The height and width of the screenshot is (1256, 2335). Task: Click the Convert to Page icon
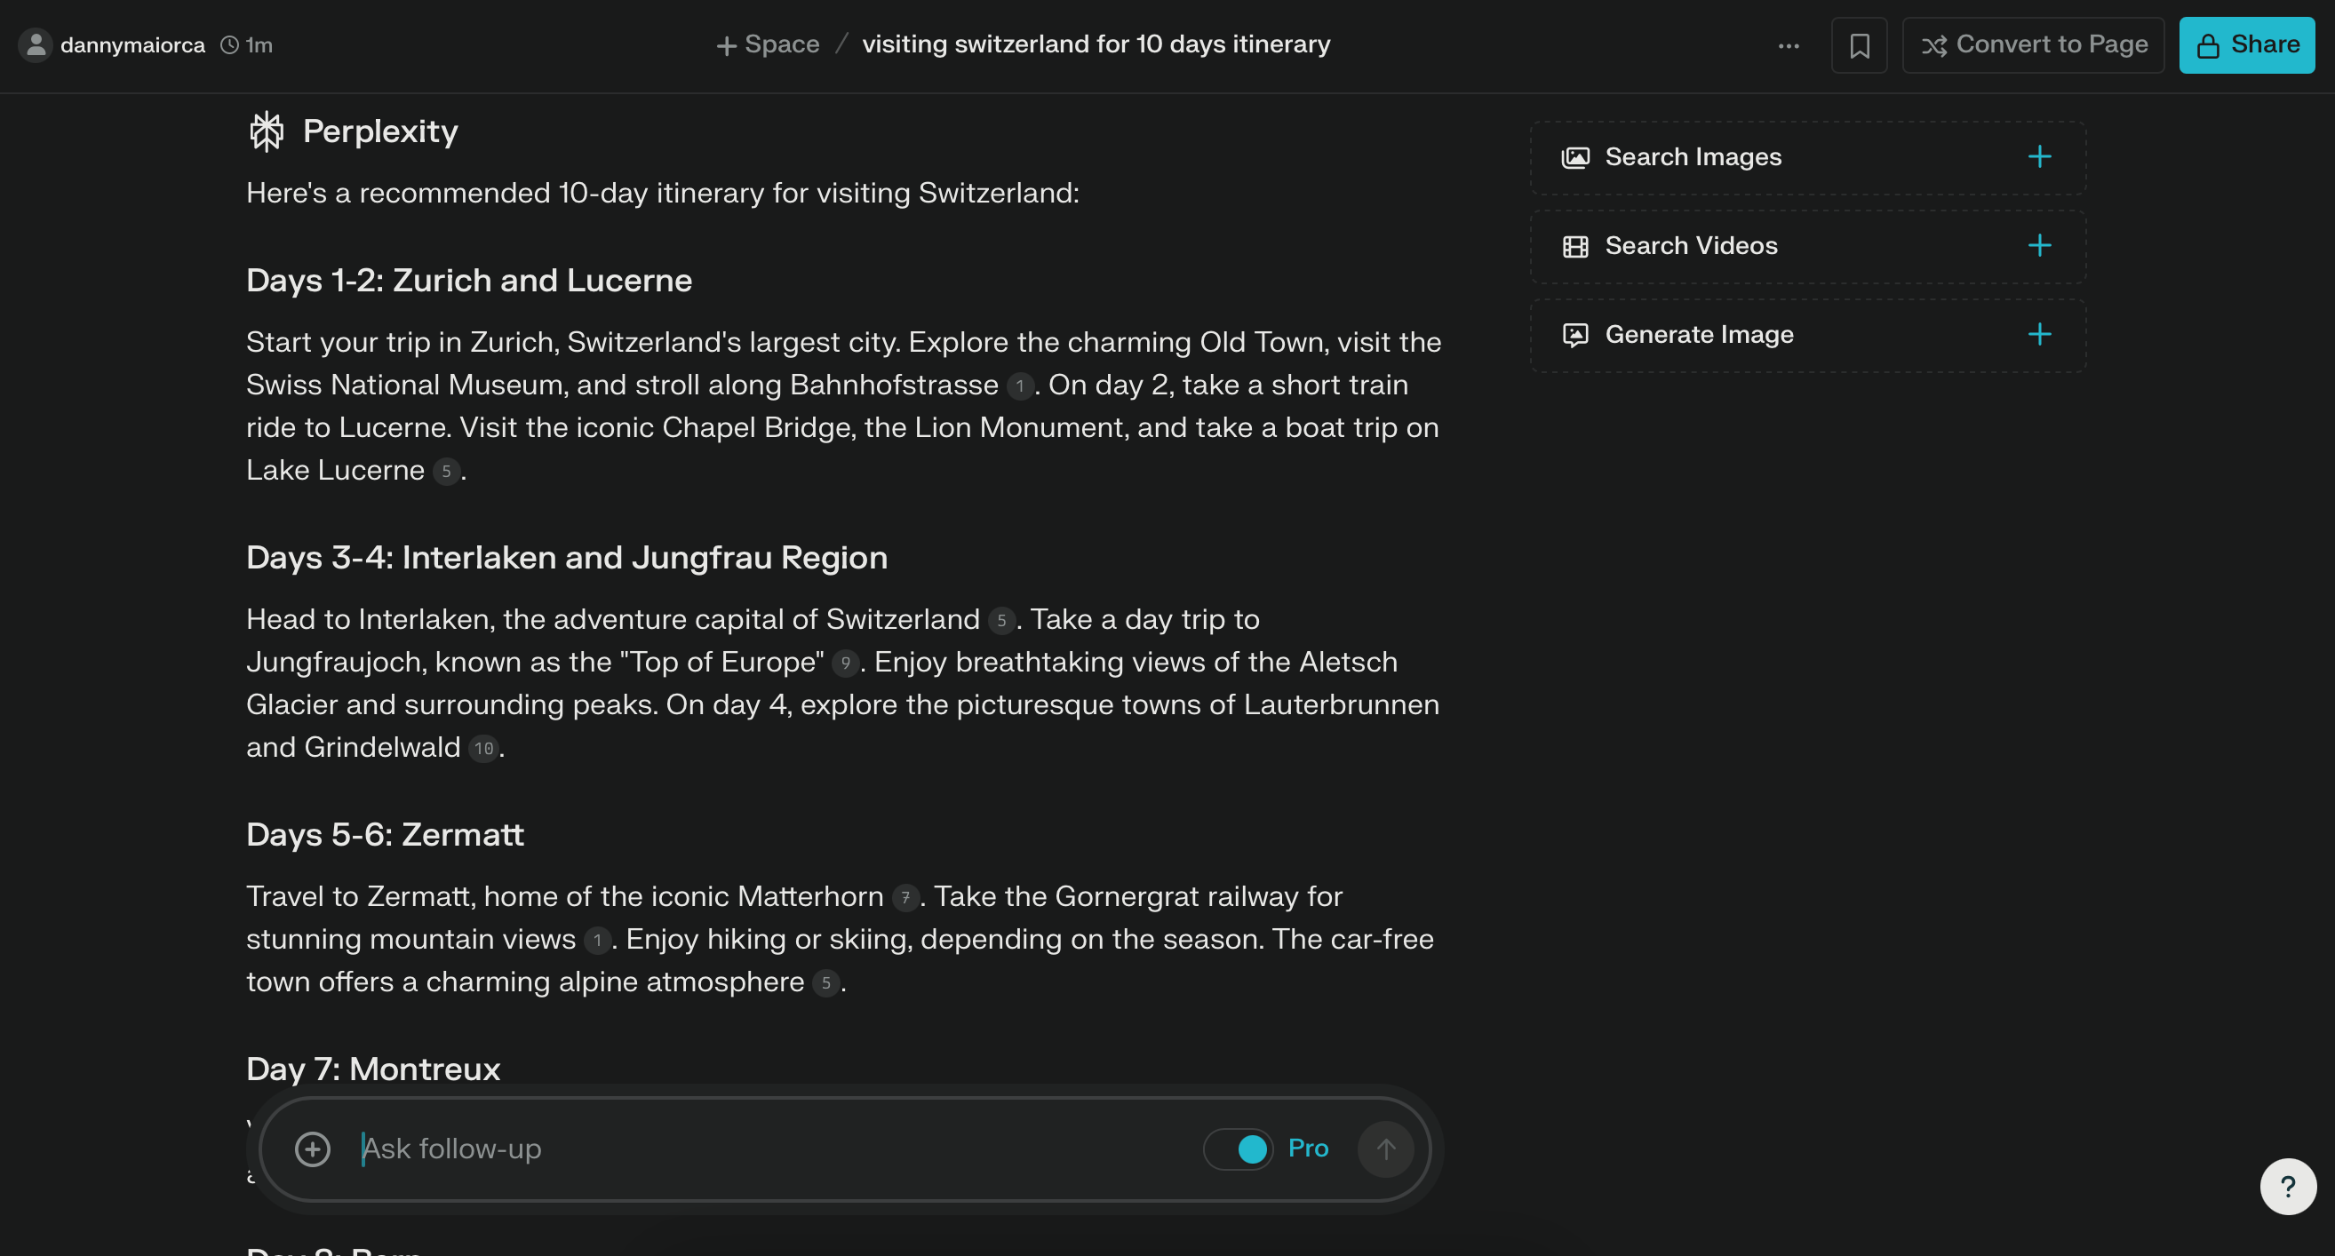click(x=1933, y=44)
